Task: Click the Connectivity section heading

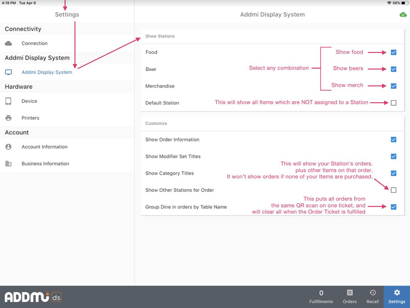Action: (x=23, y=29)
